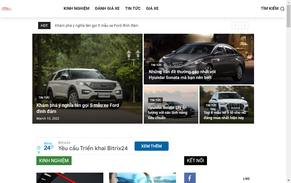This screenshot has height=183, width=291.
Task: Open 'Những vấn đề thường gặp' Sonata headline
Action: (x=182, y=75)
